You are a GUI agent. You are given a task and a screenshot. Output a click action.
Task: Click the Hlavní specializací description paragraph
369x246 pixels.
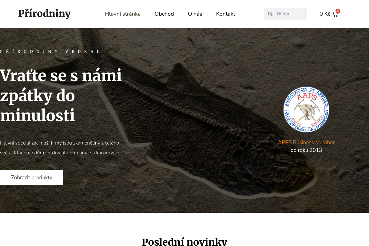61,148
